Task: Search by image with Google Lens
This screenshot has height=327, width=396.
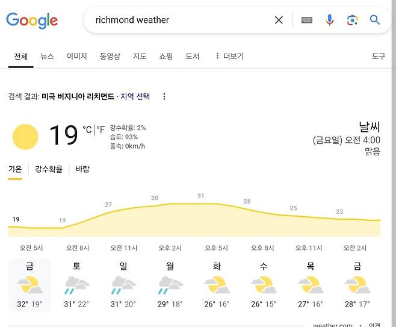Action: 352,20
